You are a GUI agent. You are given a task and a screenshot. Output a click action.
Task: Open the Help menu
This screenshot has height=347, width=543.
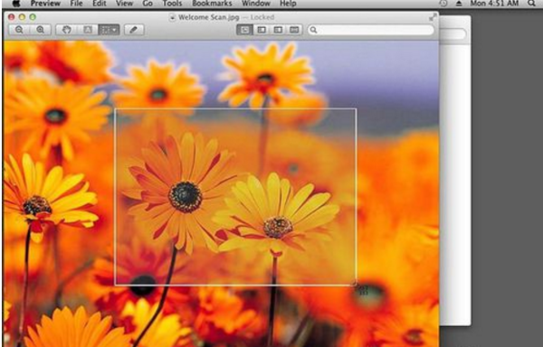coord(288,4)
